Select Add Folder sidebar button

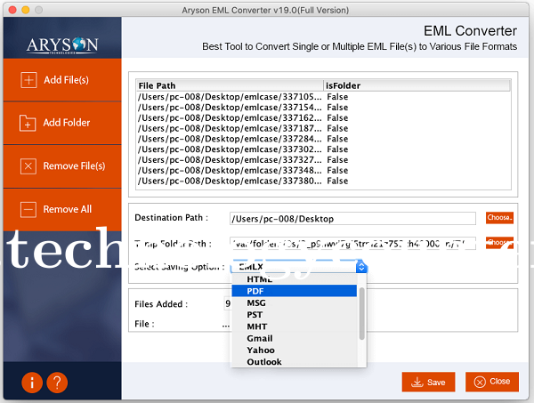62,123
